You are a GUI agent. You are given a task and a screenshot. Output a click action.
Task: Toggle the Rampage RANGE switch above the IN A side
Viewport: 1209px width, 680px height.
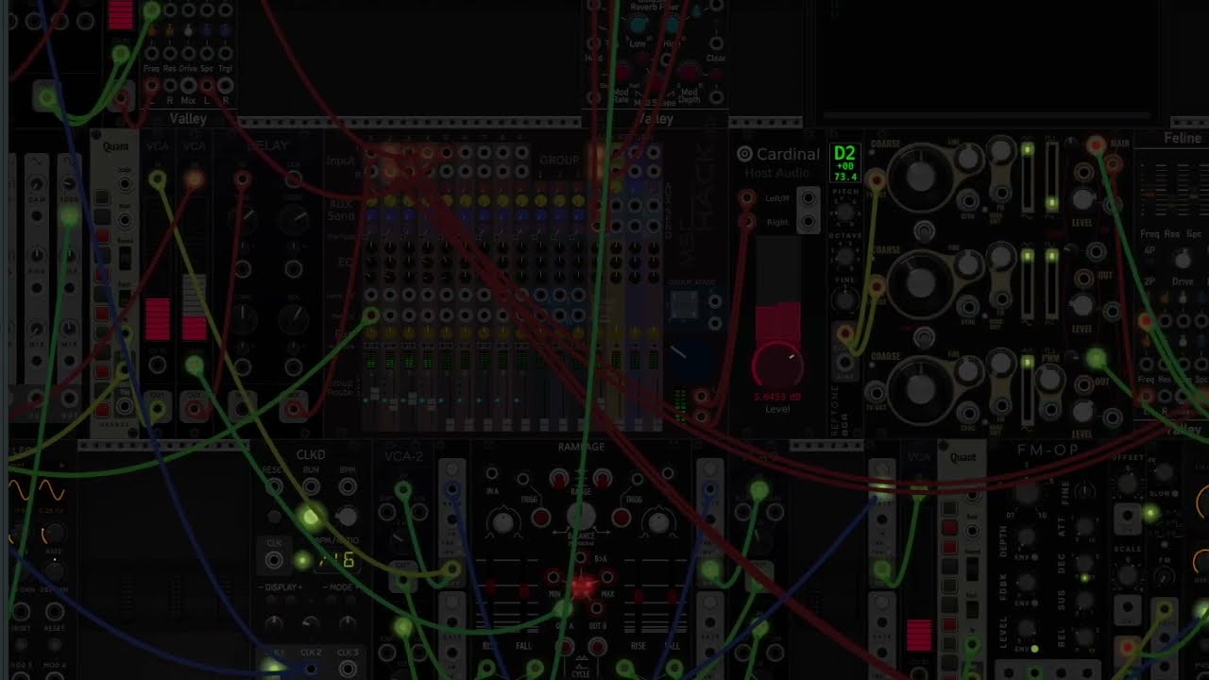click(x=559, y=478)
